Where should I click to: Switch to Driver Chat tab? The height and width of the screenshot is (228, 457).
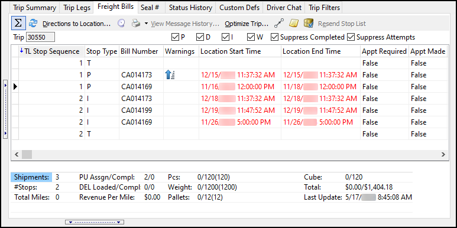284,8
